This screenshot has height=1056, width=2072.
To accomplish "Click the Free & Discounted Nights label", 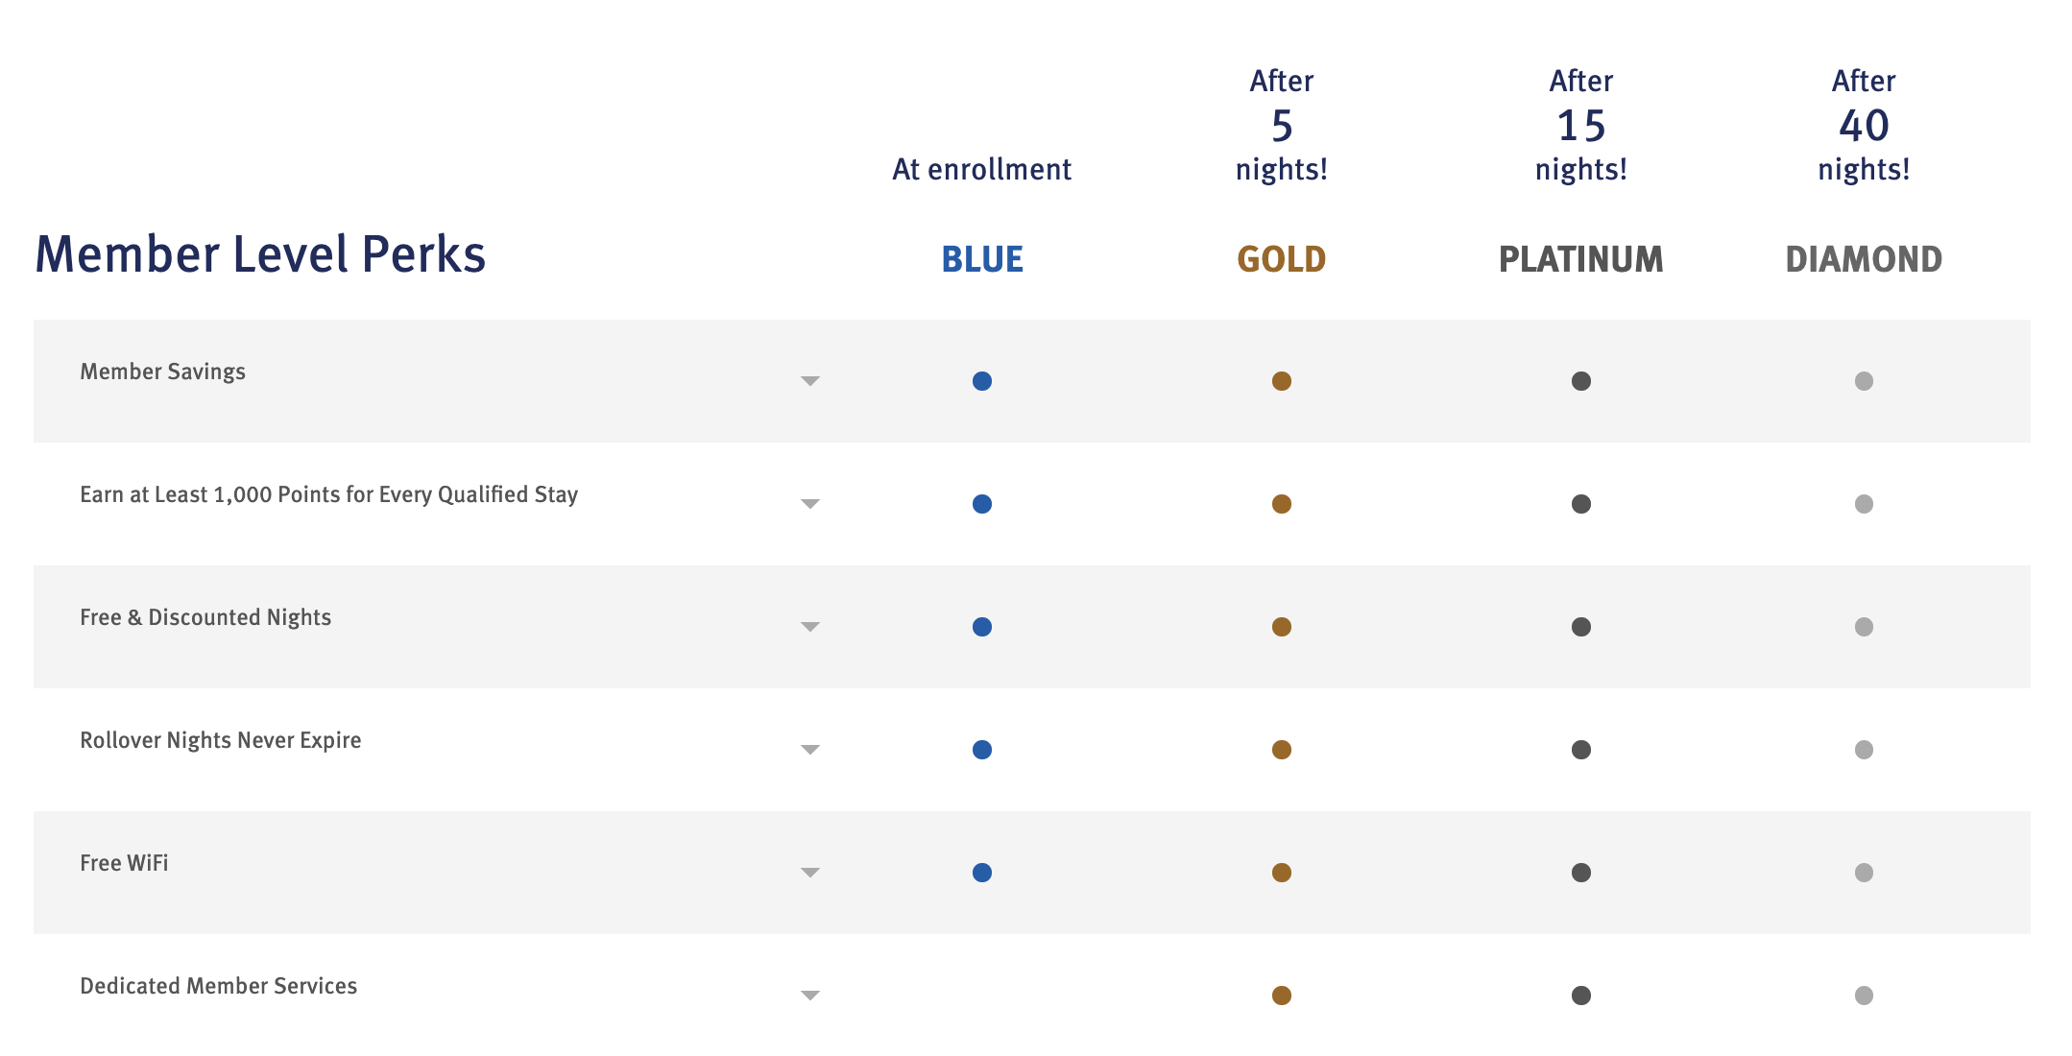I will click(x=205, y=617).
